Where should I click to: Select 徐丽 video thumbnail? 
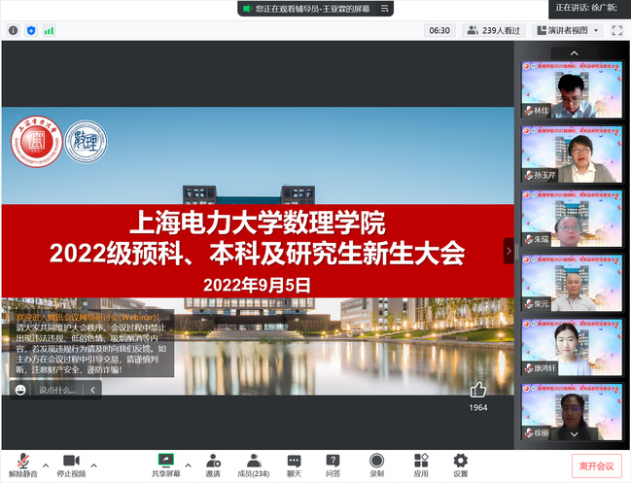click(x=572, y=411)
